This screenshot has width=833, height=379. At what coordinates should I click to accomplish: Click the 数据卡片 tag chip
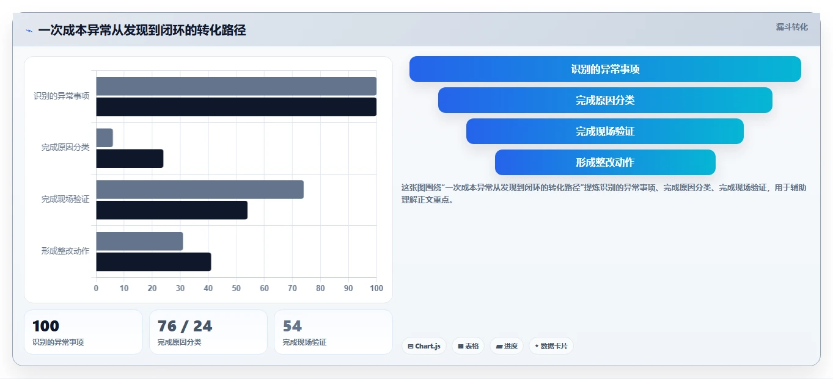551,346
